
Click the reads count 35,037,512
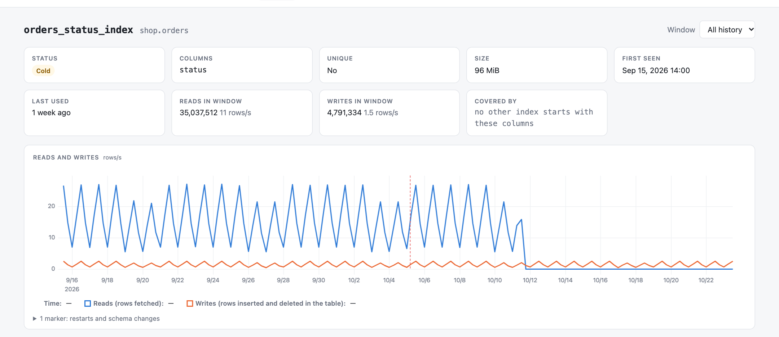[198, 113]
